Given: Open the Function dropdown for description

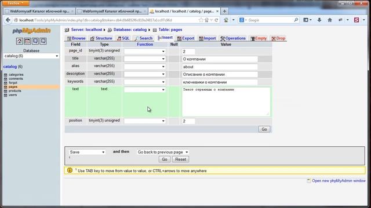Looking at the screenshot, I should pos(144,74).
